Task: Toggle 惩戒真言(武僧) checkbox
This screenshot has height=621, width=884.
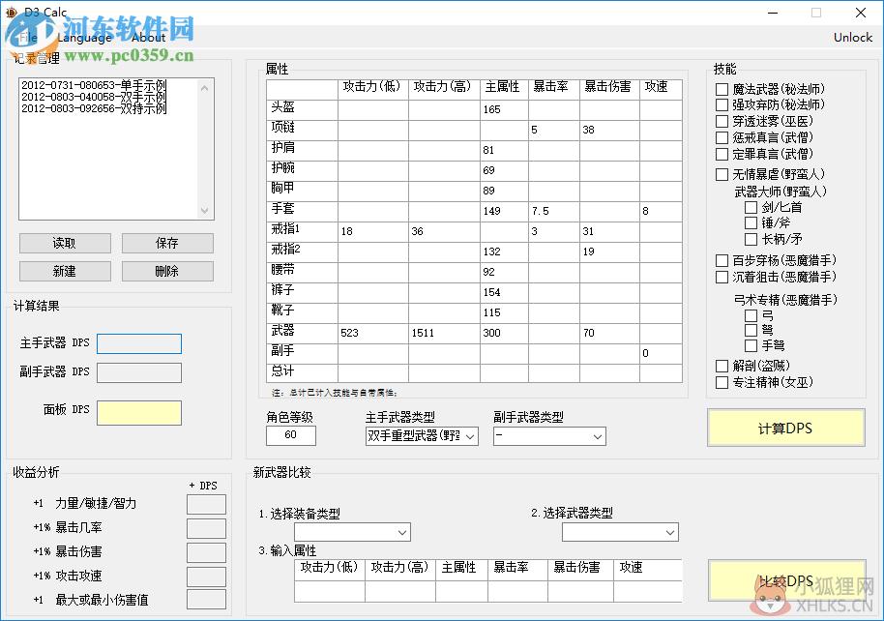Action: [722, 137]
